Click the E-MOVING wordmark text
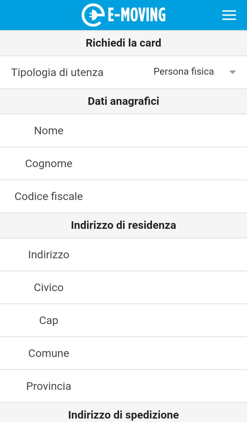 coord(137,15)
